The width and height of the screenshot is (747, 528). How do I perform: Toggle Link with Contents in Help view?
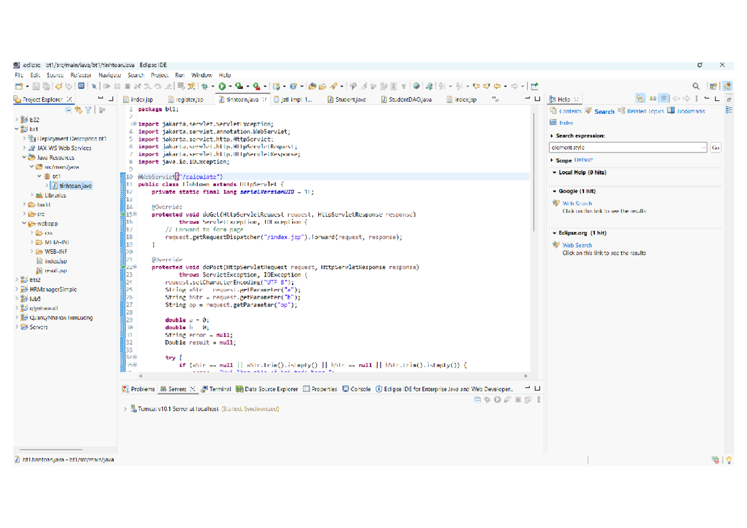coord(640,98)
